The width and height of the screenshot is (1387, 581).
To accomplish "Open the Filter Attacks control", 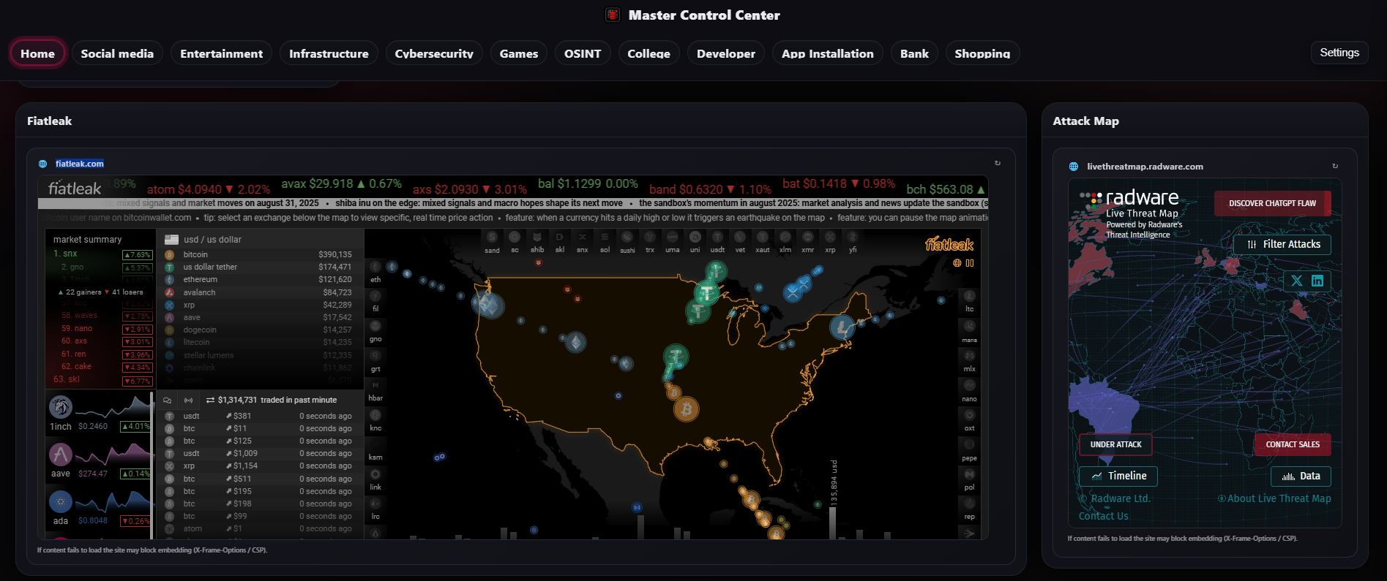I will pyautogui.click(x=1282, y=244).
